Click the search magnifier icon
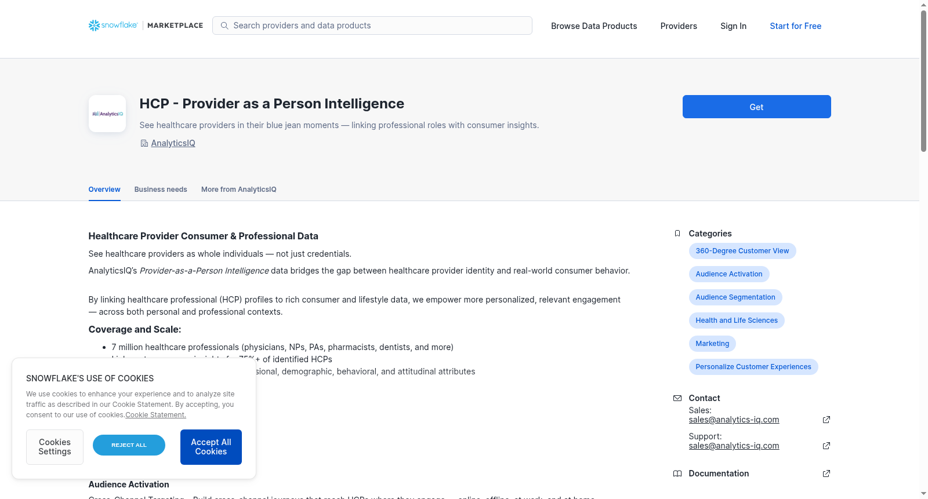The height and width of the screenshot is (499, 928). (224, 26)
